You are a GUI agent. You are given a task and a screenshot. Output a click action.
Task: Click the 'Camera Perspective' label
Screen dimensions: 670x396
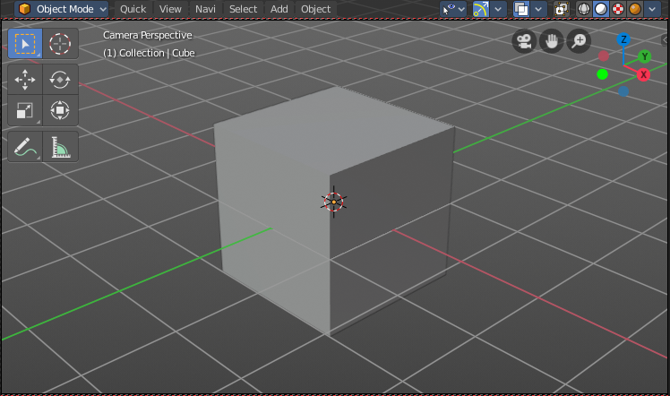[x=148, y=35]
